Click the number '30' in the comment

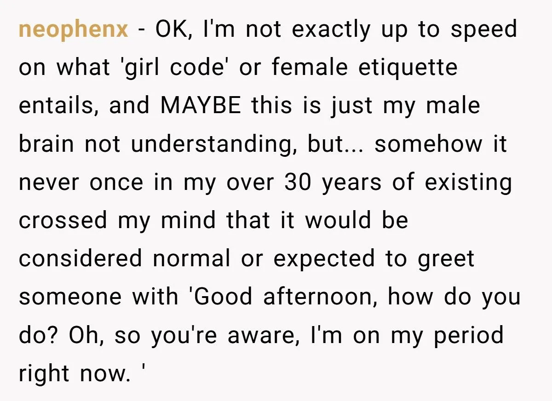299,183
